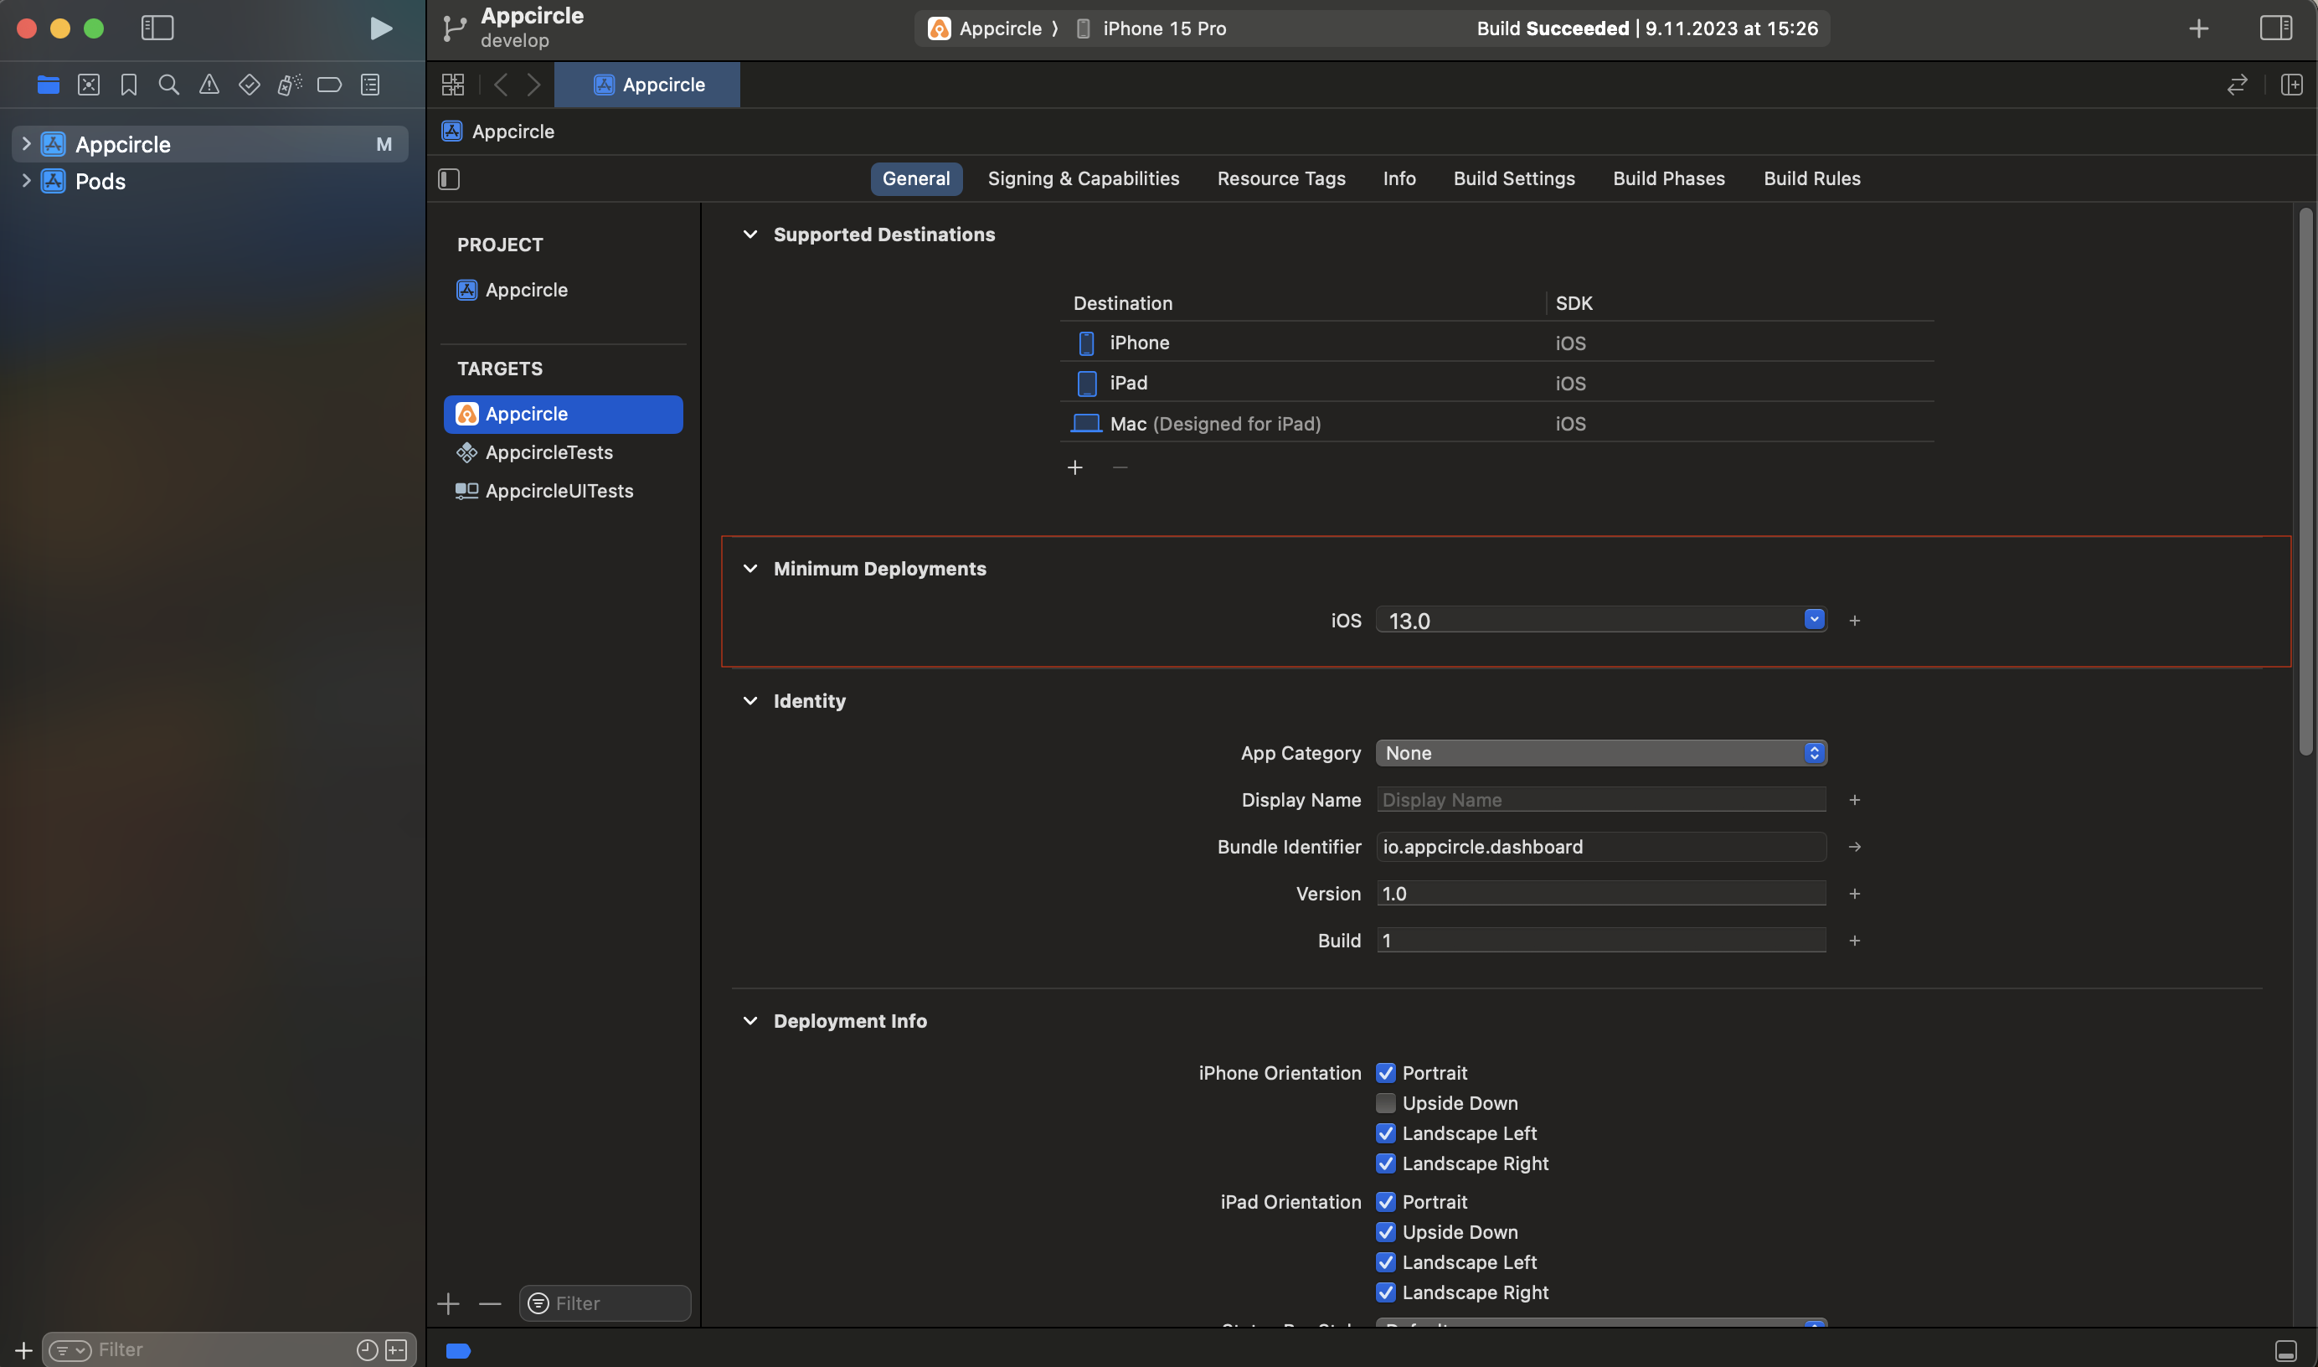Toggle iPhone Landscape Right checkbox
This screenshot has width=2318, height=1367.
[1385, 1163]
